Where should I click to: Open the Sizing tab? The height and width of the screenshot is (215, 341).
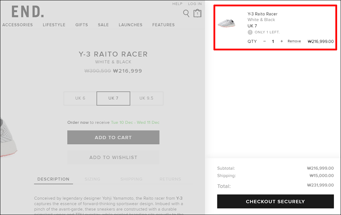click(x=92, y=179)
